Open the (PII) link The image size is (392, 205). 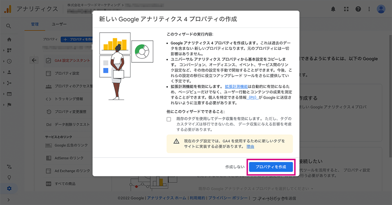click(x=252, y=98)
